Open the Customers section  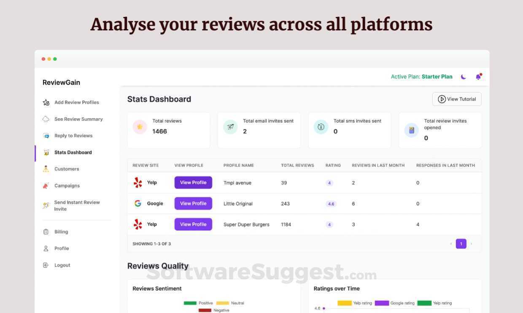click(x=66, y=169)
